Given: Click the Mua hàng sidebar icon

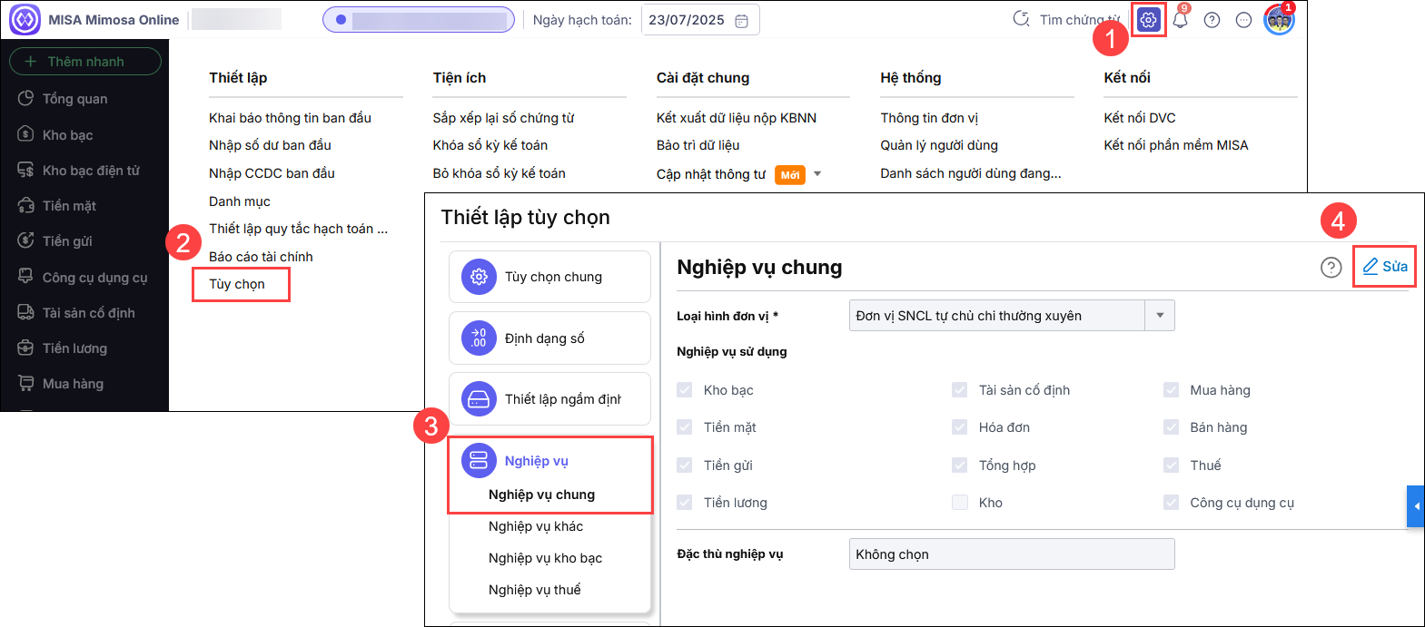Looking at the screenshot, I should point(25,383).
